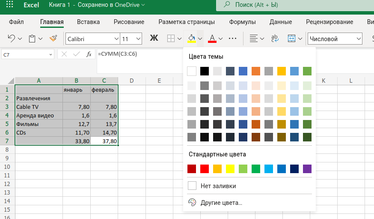Choose the orange theme color swatch
Viewport: 374px width, 219px height.
click(256, 71)
